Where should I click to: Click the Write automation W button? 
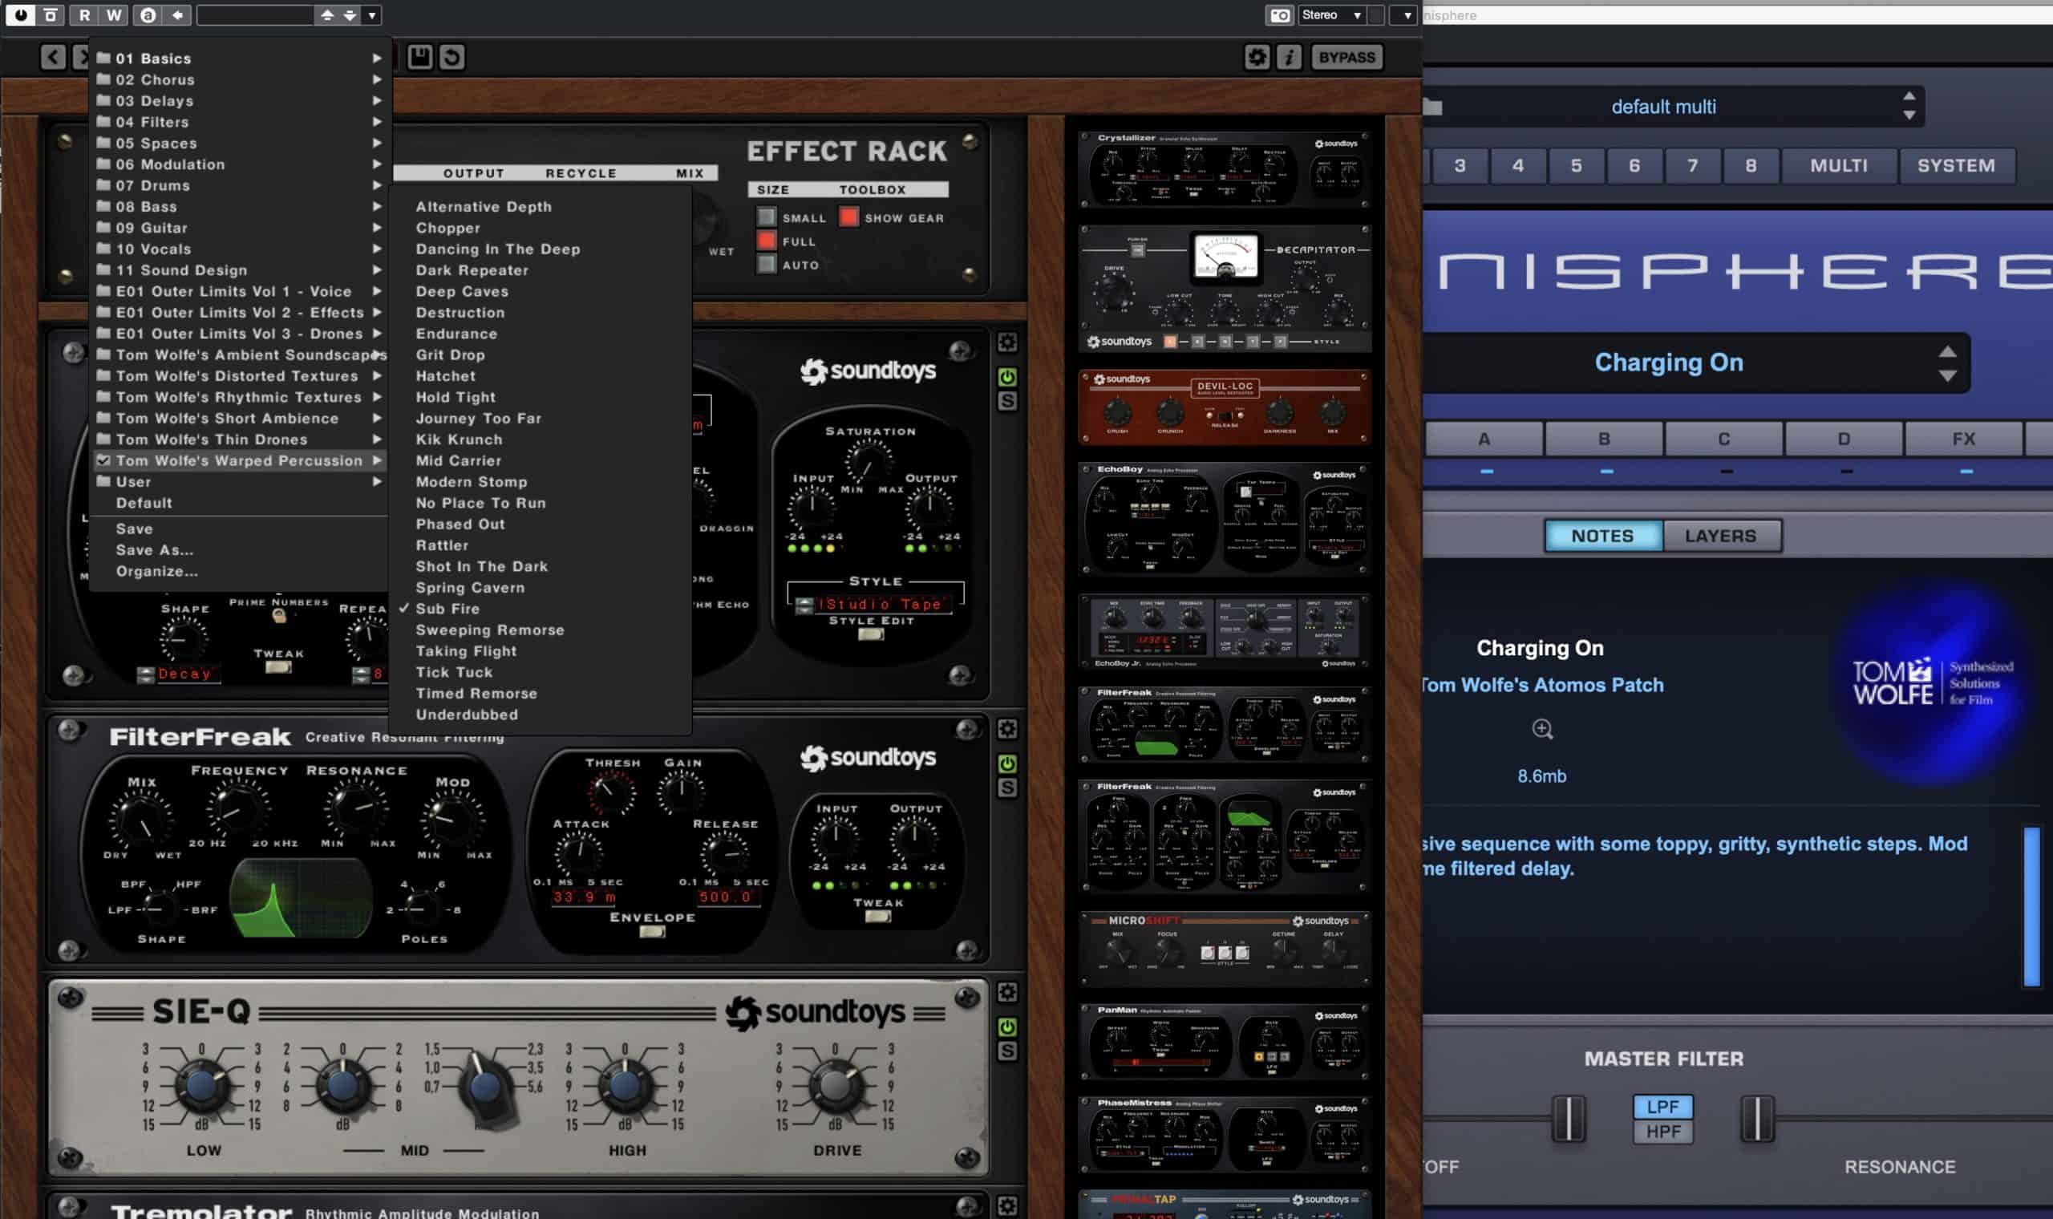coord(113,14)
